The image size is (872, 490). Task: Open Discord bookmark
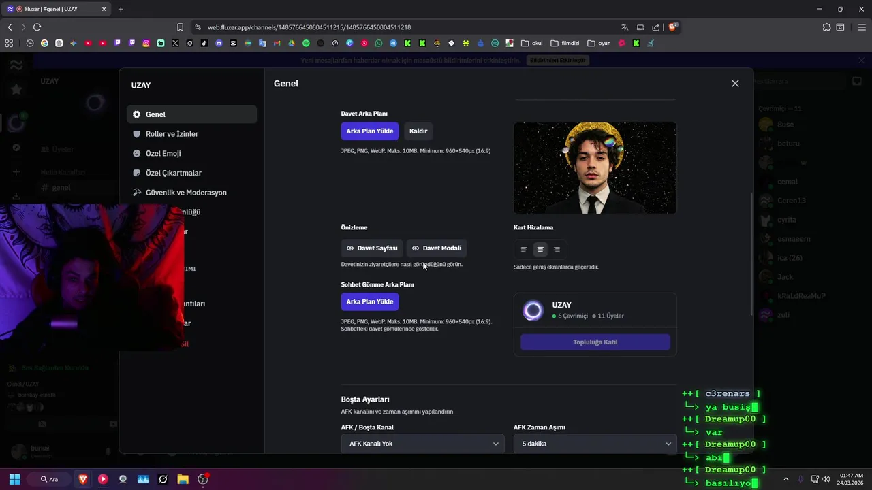(219, 43)
